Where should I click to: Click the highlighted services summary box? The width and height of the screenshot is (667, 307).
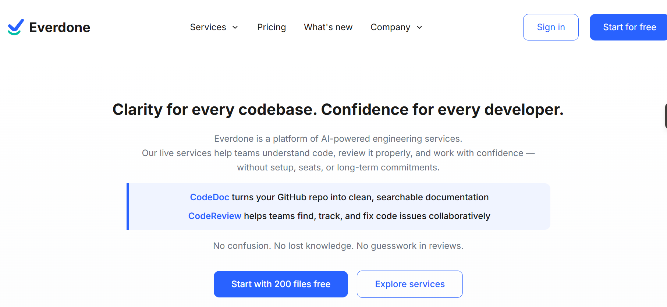click(x=338, y=207)
